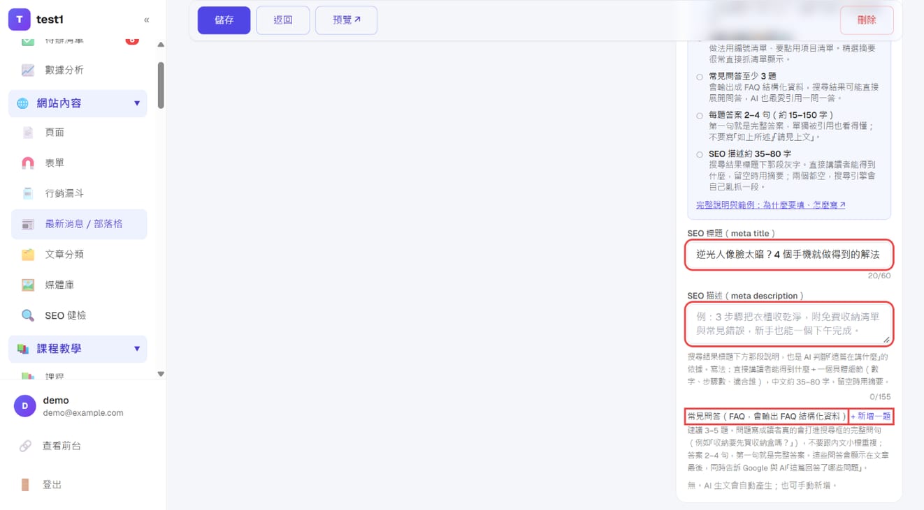
Task: Collapse the 網站內容 section arrow
Action: click(137, 103)
